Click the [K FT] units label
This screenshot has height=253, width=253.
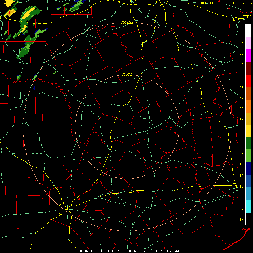click(238, 19)
